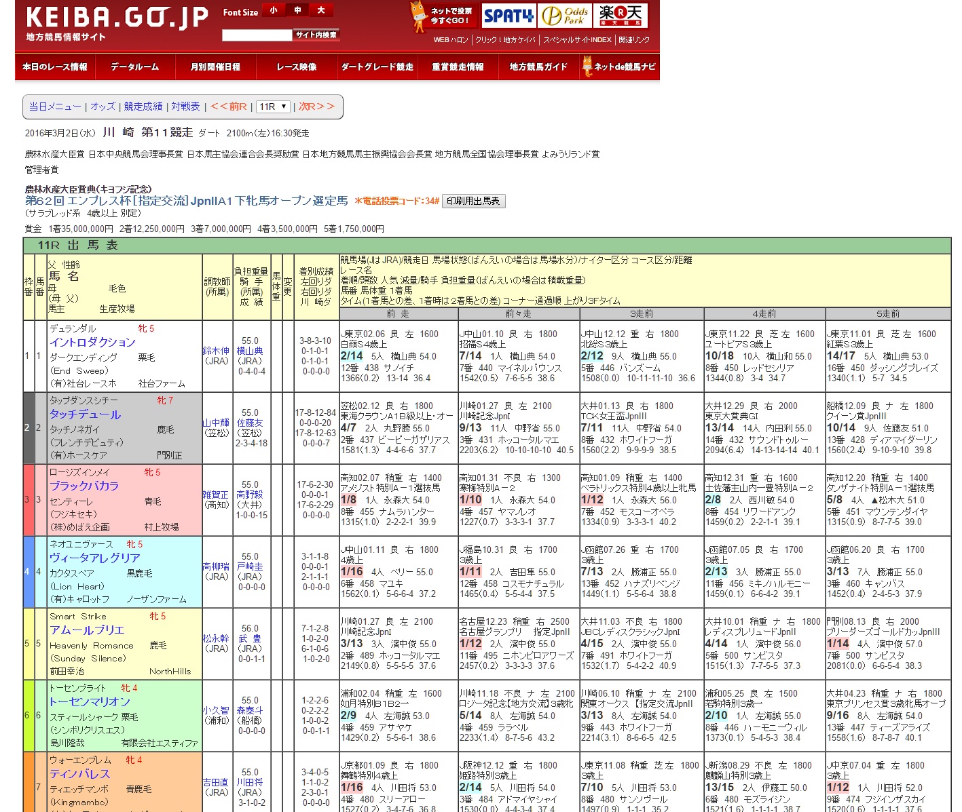Open jockey 武豊 link

[250, 638]
